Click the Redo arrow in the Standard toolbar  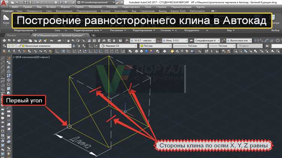59,41
